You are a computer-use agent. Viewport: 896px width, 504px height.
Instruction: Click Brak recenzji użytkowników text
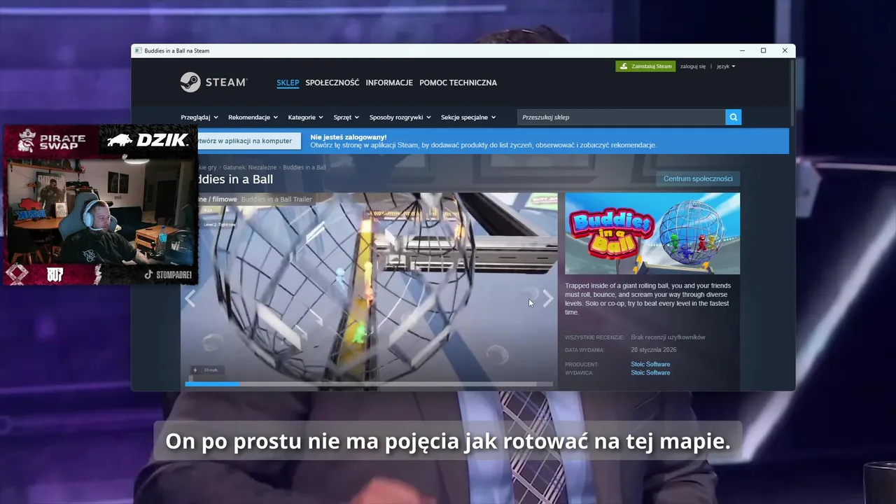tap(668, 337)
